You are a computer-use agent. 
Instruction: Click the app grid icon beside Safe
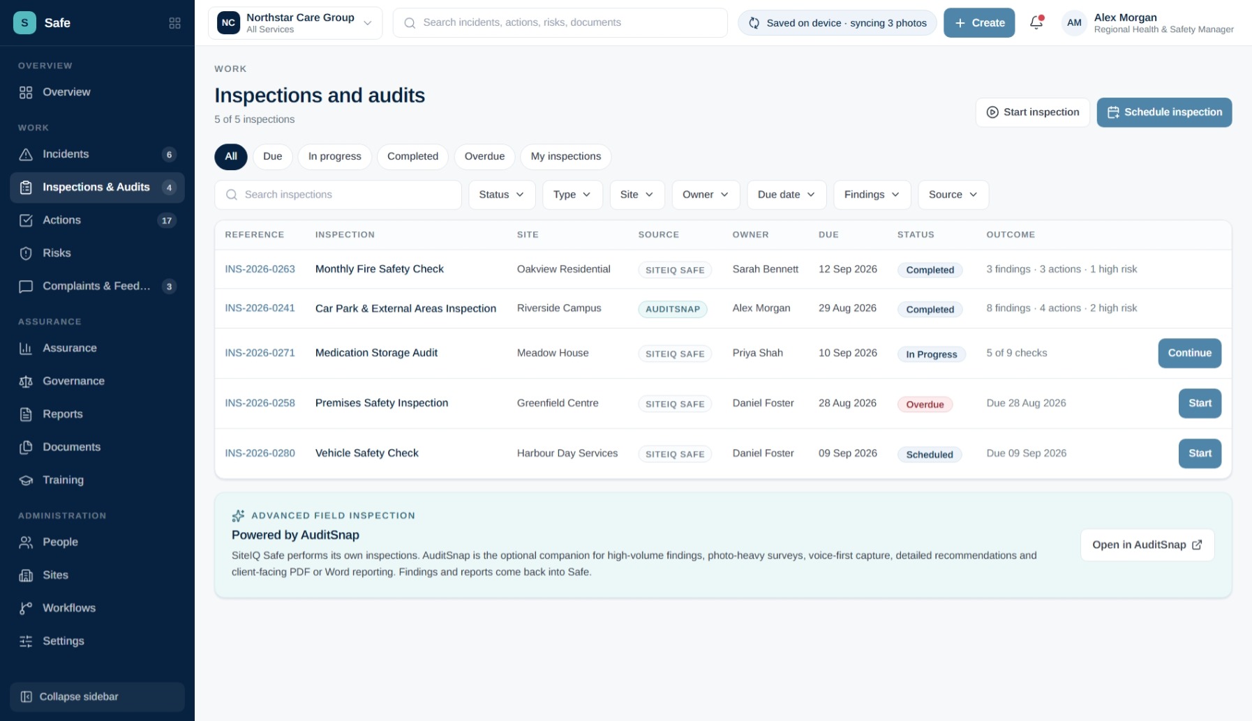pos(174,23)
